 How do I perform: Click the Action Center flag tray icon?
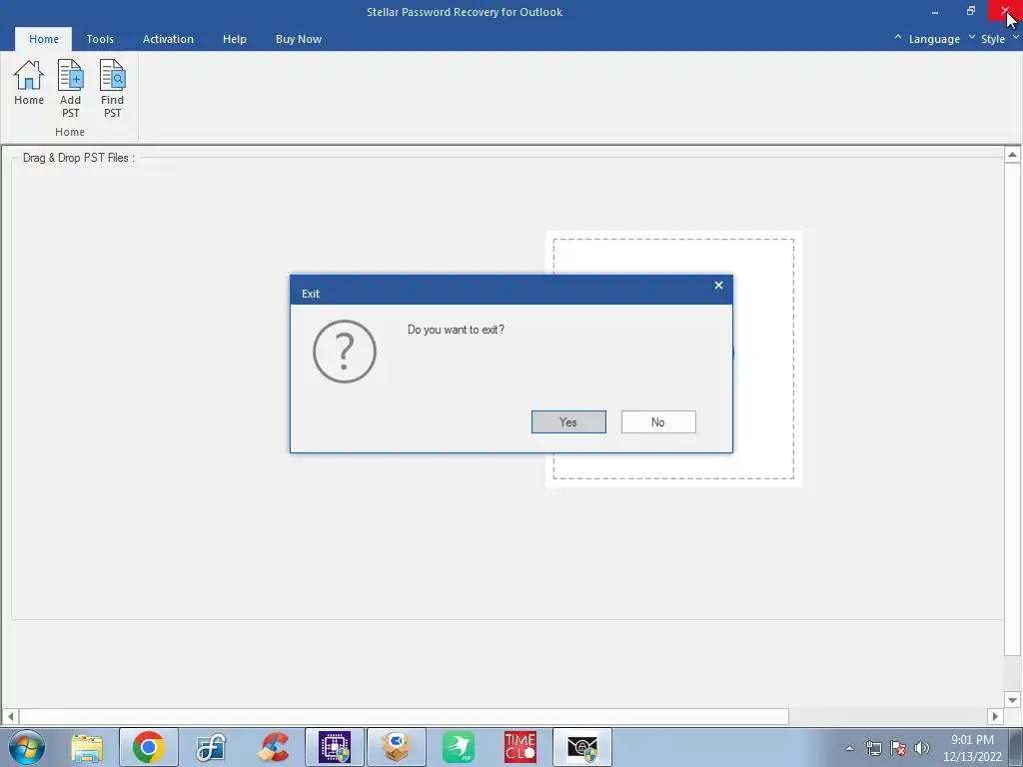click(898, 748)
